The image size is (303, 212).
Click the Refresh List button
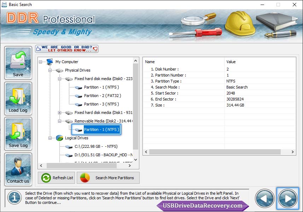[x=57, y=178]
